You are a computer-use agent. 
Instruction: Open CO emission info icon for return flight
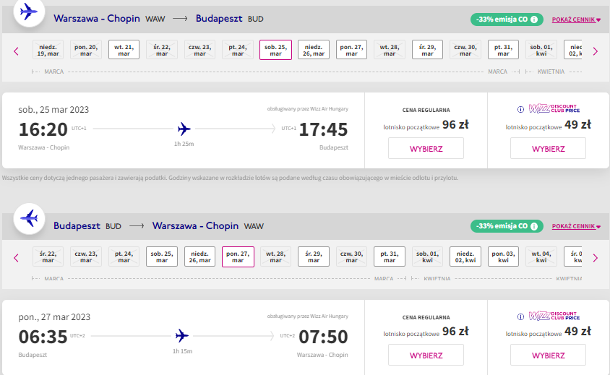click(534, 226)
